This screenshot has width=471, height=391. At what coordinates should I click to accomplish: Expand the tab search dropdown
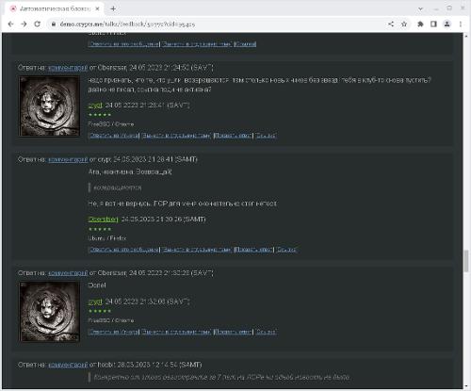[x=420, y=8]
